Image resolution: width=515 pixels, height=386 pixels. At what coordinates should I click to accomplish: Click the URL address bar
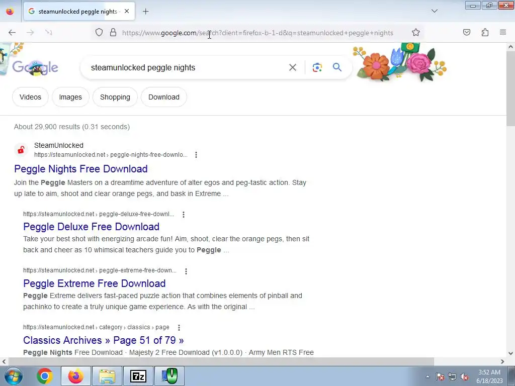257,33
